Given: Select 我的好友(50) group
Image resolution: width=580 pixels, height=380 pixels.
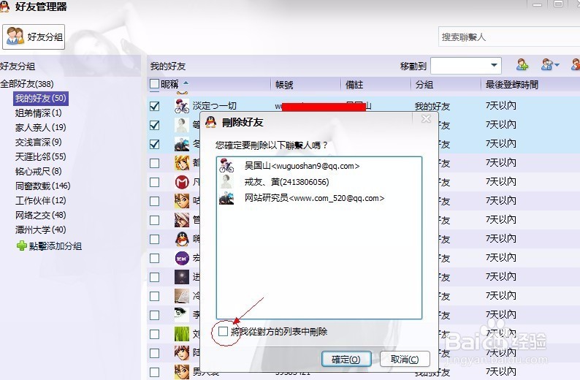Looking at the screenshot, I should 41,99.
